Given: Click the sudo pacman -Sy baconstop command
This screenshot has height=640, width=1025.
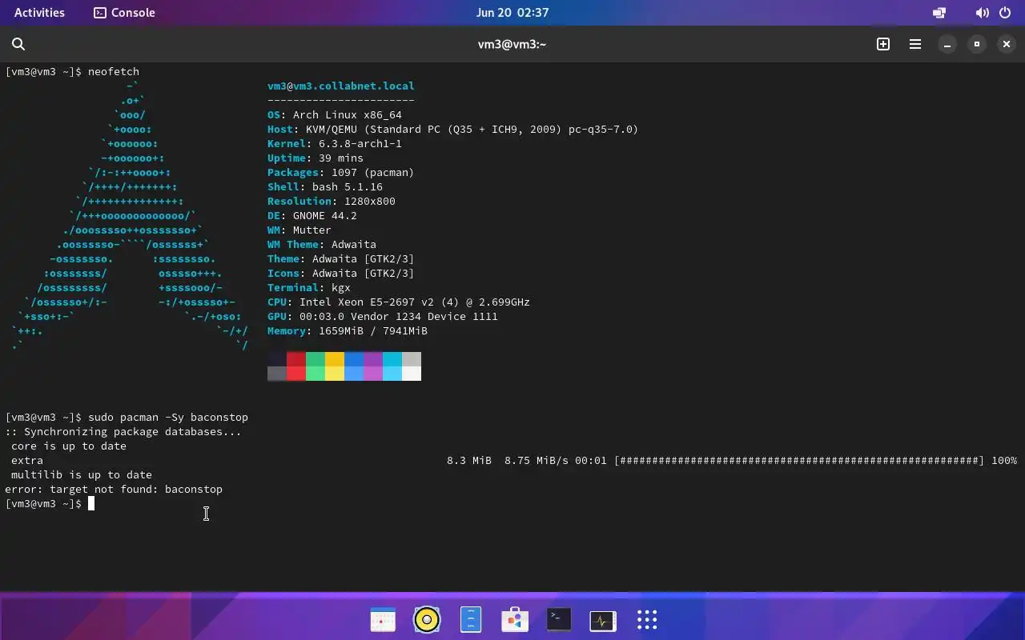Looking at the screenshot, I should point(168,418).
